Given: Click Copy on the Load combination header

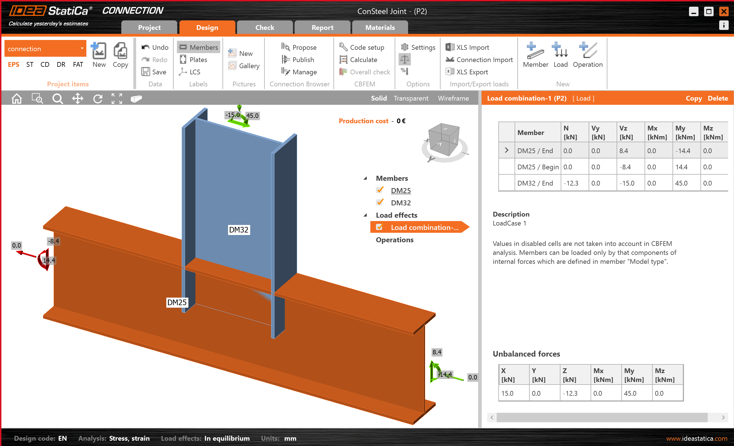Looking at the screenshot, I should pos(693,98).
